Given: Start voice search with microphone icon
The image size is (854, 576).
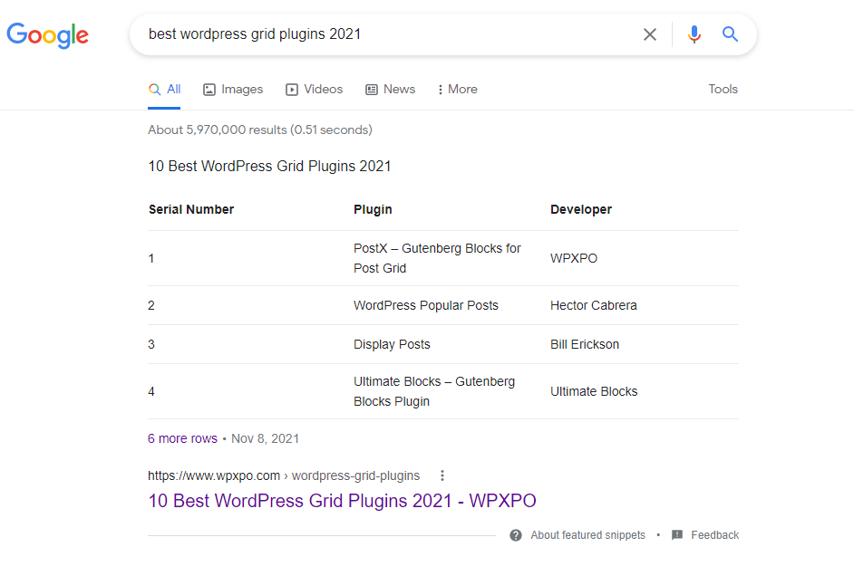Looking at the screenshot, I should pos(694,34).
